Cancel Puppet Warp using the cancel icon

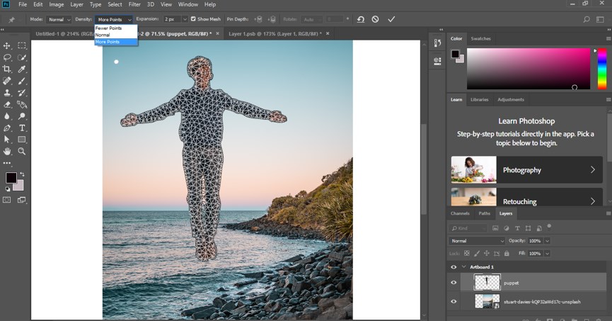point(375,19)
